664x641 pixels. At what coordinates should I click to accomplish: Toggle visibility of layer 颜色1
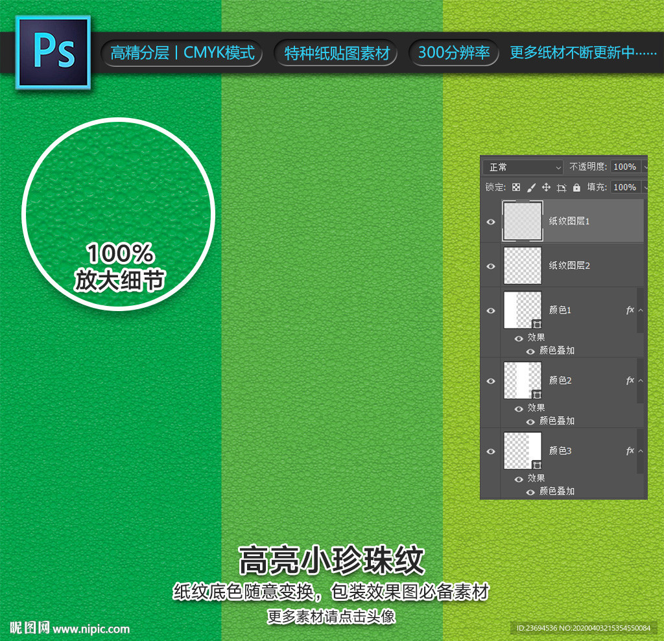[x=491, y=310]
